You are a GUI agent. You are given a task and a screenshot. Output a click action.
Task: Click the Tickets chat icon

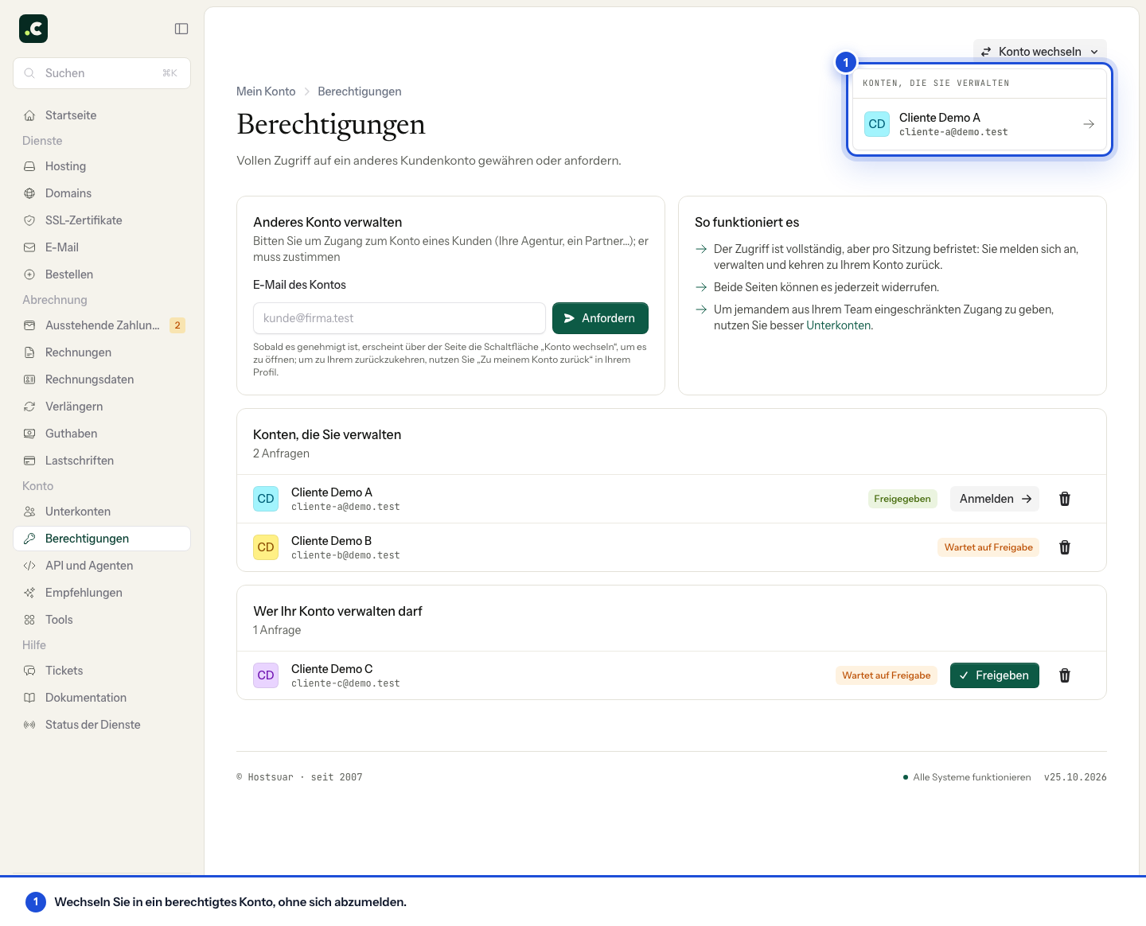[x=29, y=671]
